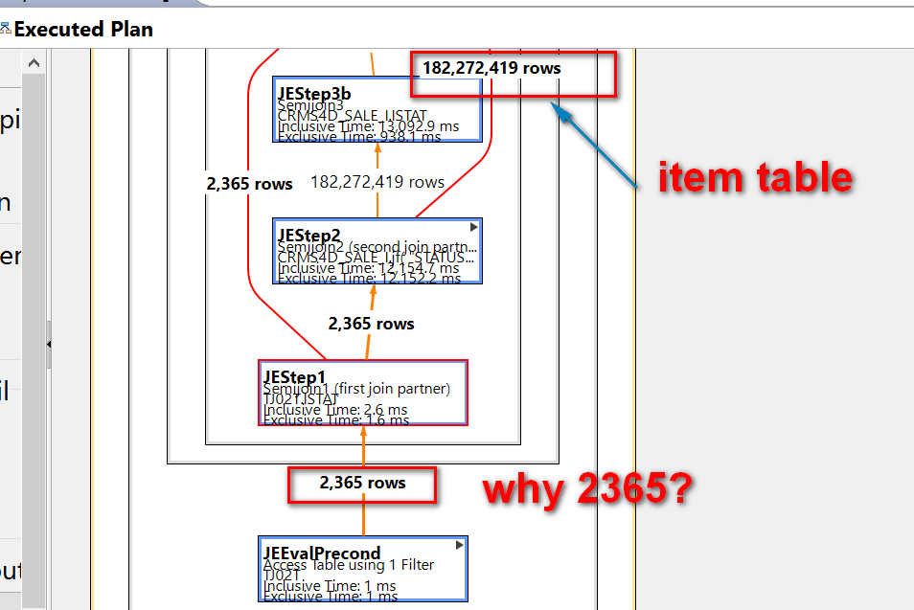
Task: Click '182,272,419 rows' label between JEStep2 and JEStep3b
Action: (x=377, y=182)
